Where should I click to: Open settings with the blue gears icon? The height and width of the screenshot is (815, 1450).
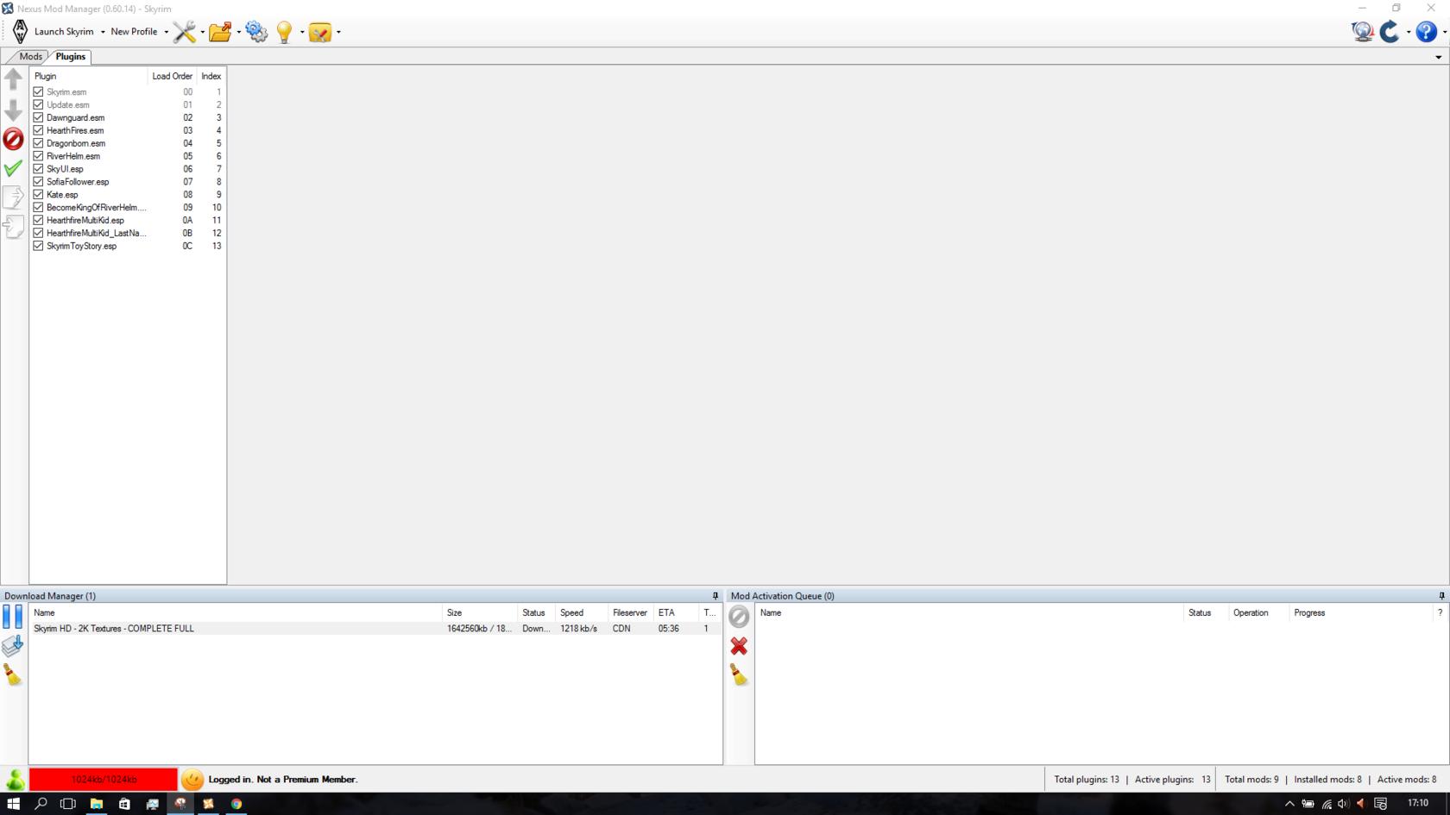click(x=256, y=32)
